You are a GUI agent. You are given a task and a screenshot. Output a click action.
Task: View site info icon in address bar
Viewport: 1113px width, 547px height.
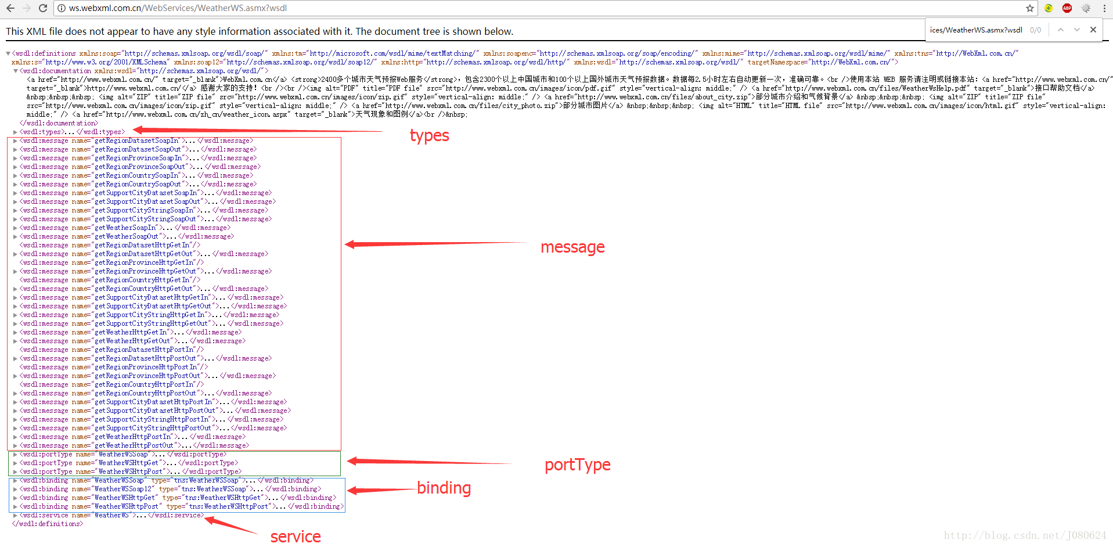pos(62,8)
